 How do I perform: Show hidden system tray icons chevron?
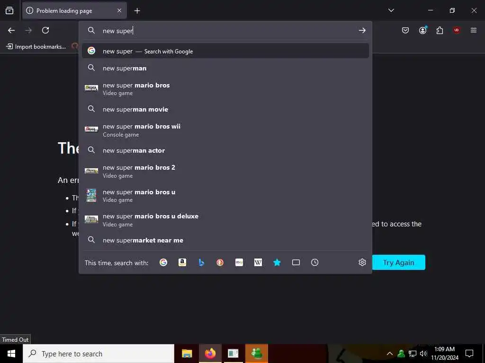pos(390,354)
